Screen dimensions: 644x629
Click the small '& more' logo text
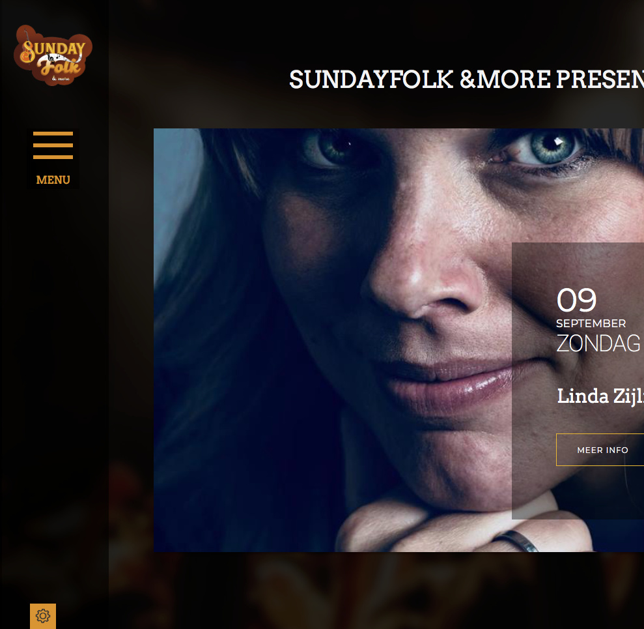[x=61, y=78]
